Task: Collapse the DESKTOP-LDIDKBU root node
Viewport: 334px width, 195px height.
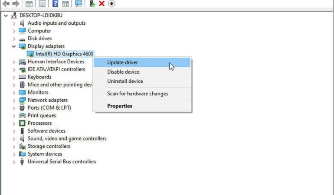Action: (x=6, y=16)
